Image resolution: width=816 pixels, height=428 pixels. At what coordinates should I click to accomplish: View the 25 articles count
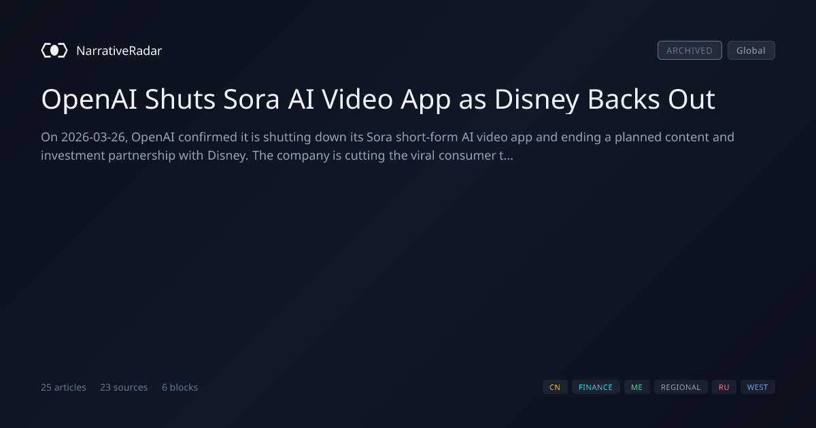[x=63, y=387]
